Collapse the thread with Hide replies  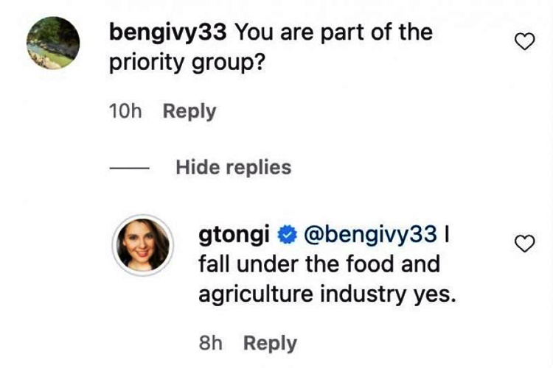pos(233,168)
